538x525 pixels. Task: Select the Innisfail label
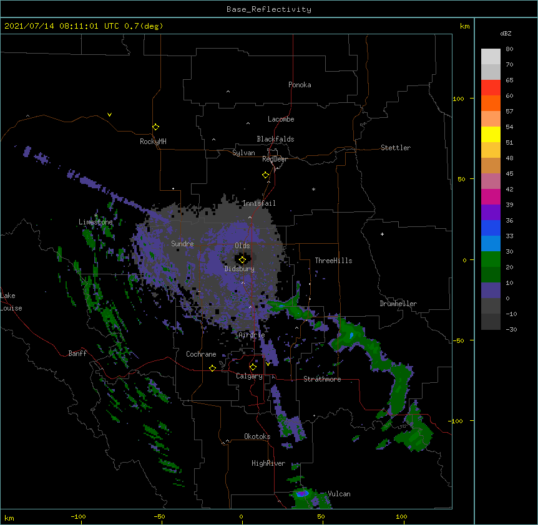[259, 203]
